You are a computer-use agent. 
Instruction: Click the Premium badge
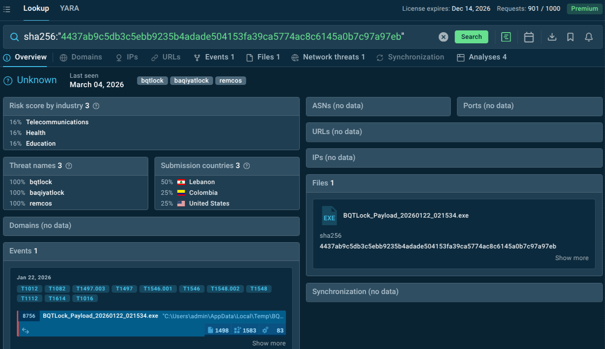584,8
